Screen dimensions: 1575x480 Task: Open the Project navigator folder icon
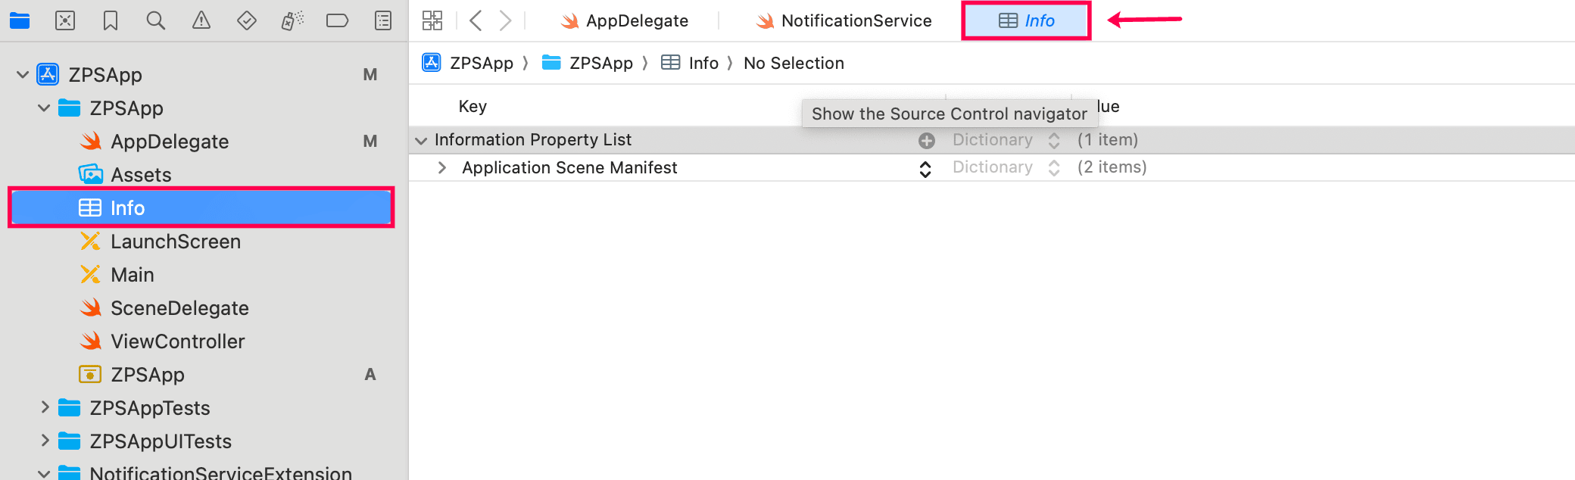(20, 20)
